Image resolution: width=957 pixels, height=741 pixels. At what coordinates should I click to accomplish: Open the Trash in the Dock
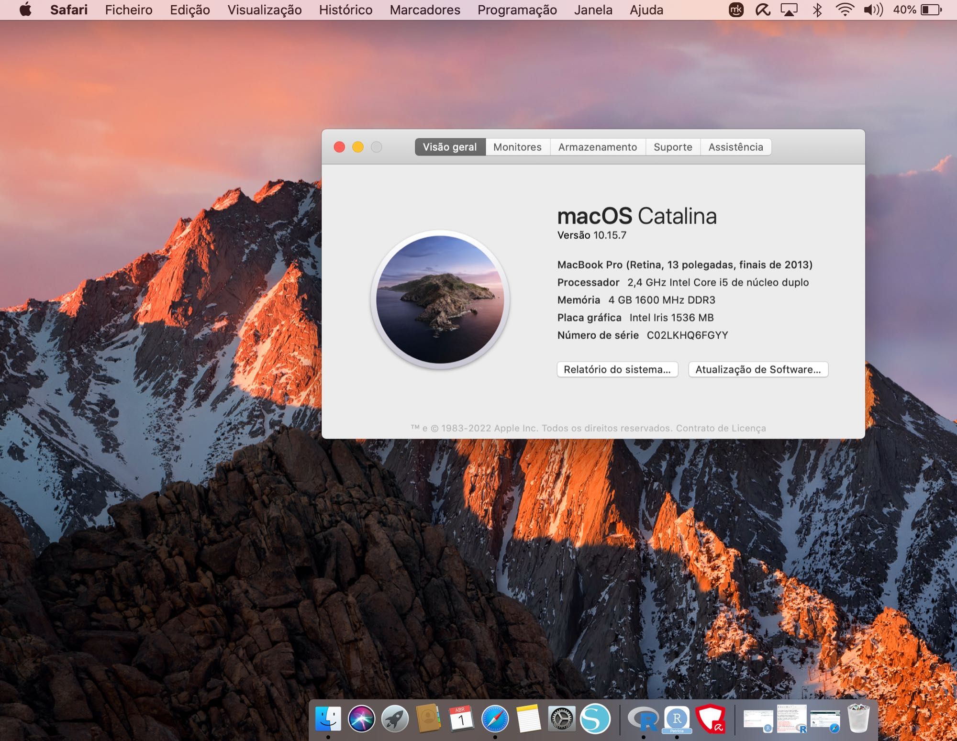point(858,718)
